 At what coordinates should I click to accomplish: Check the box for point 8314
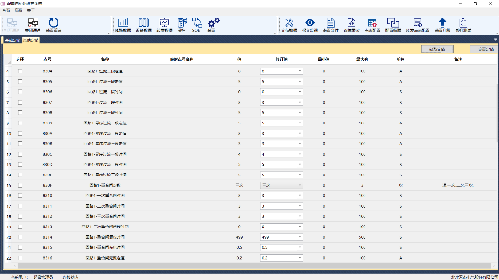click(20, 237)
